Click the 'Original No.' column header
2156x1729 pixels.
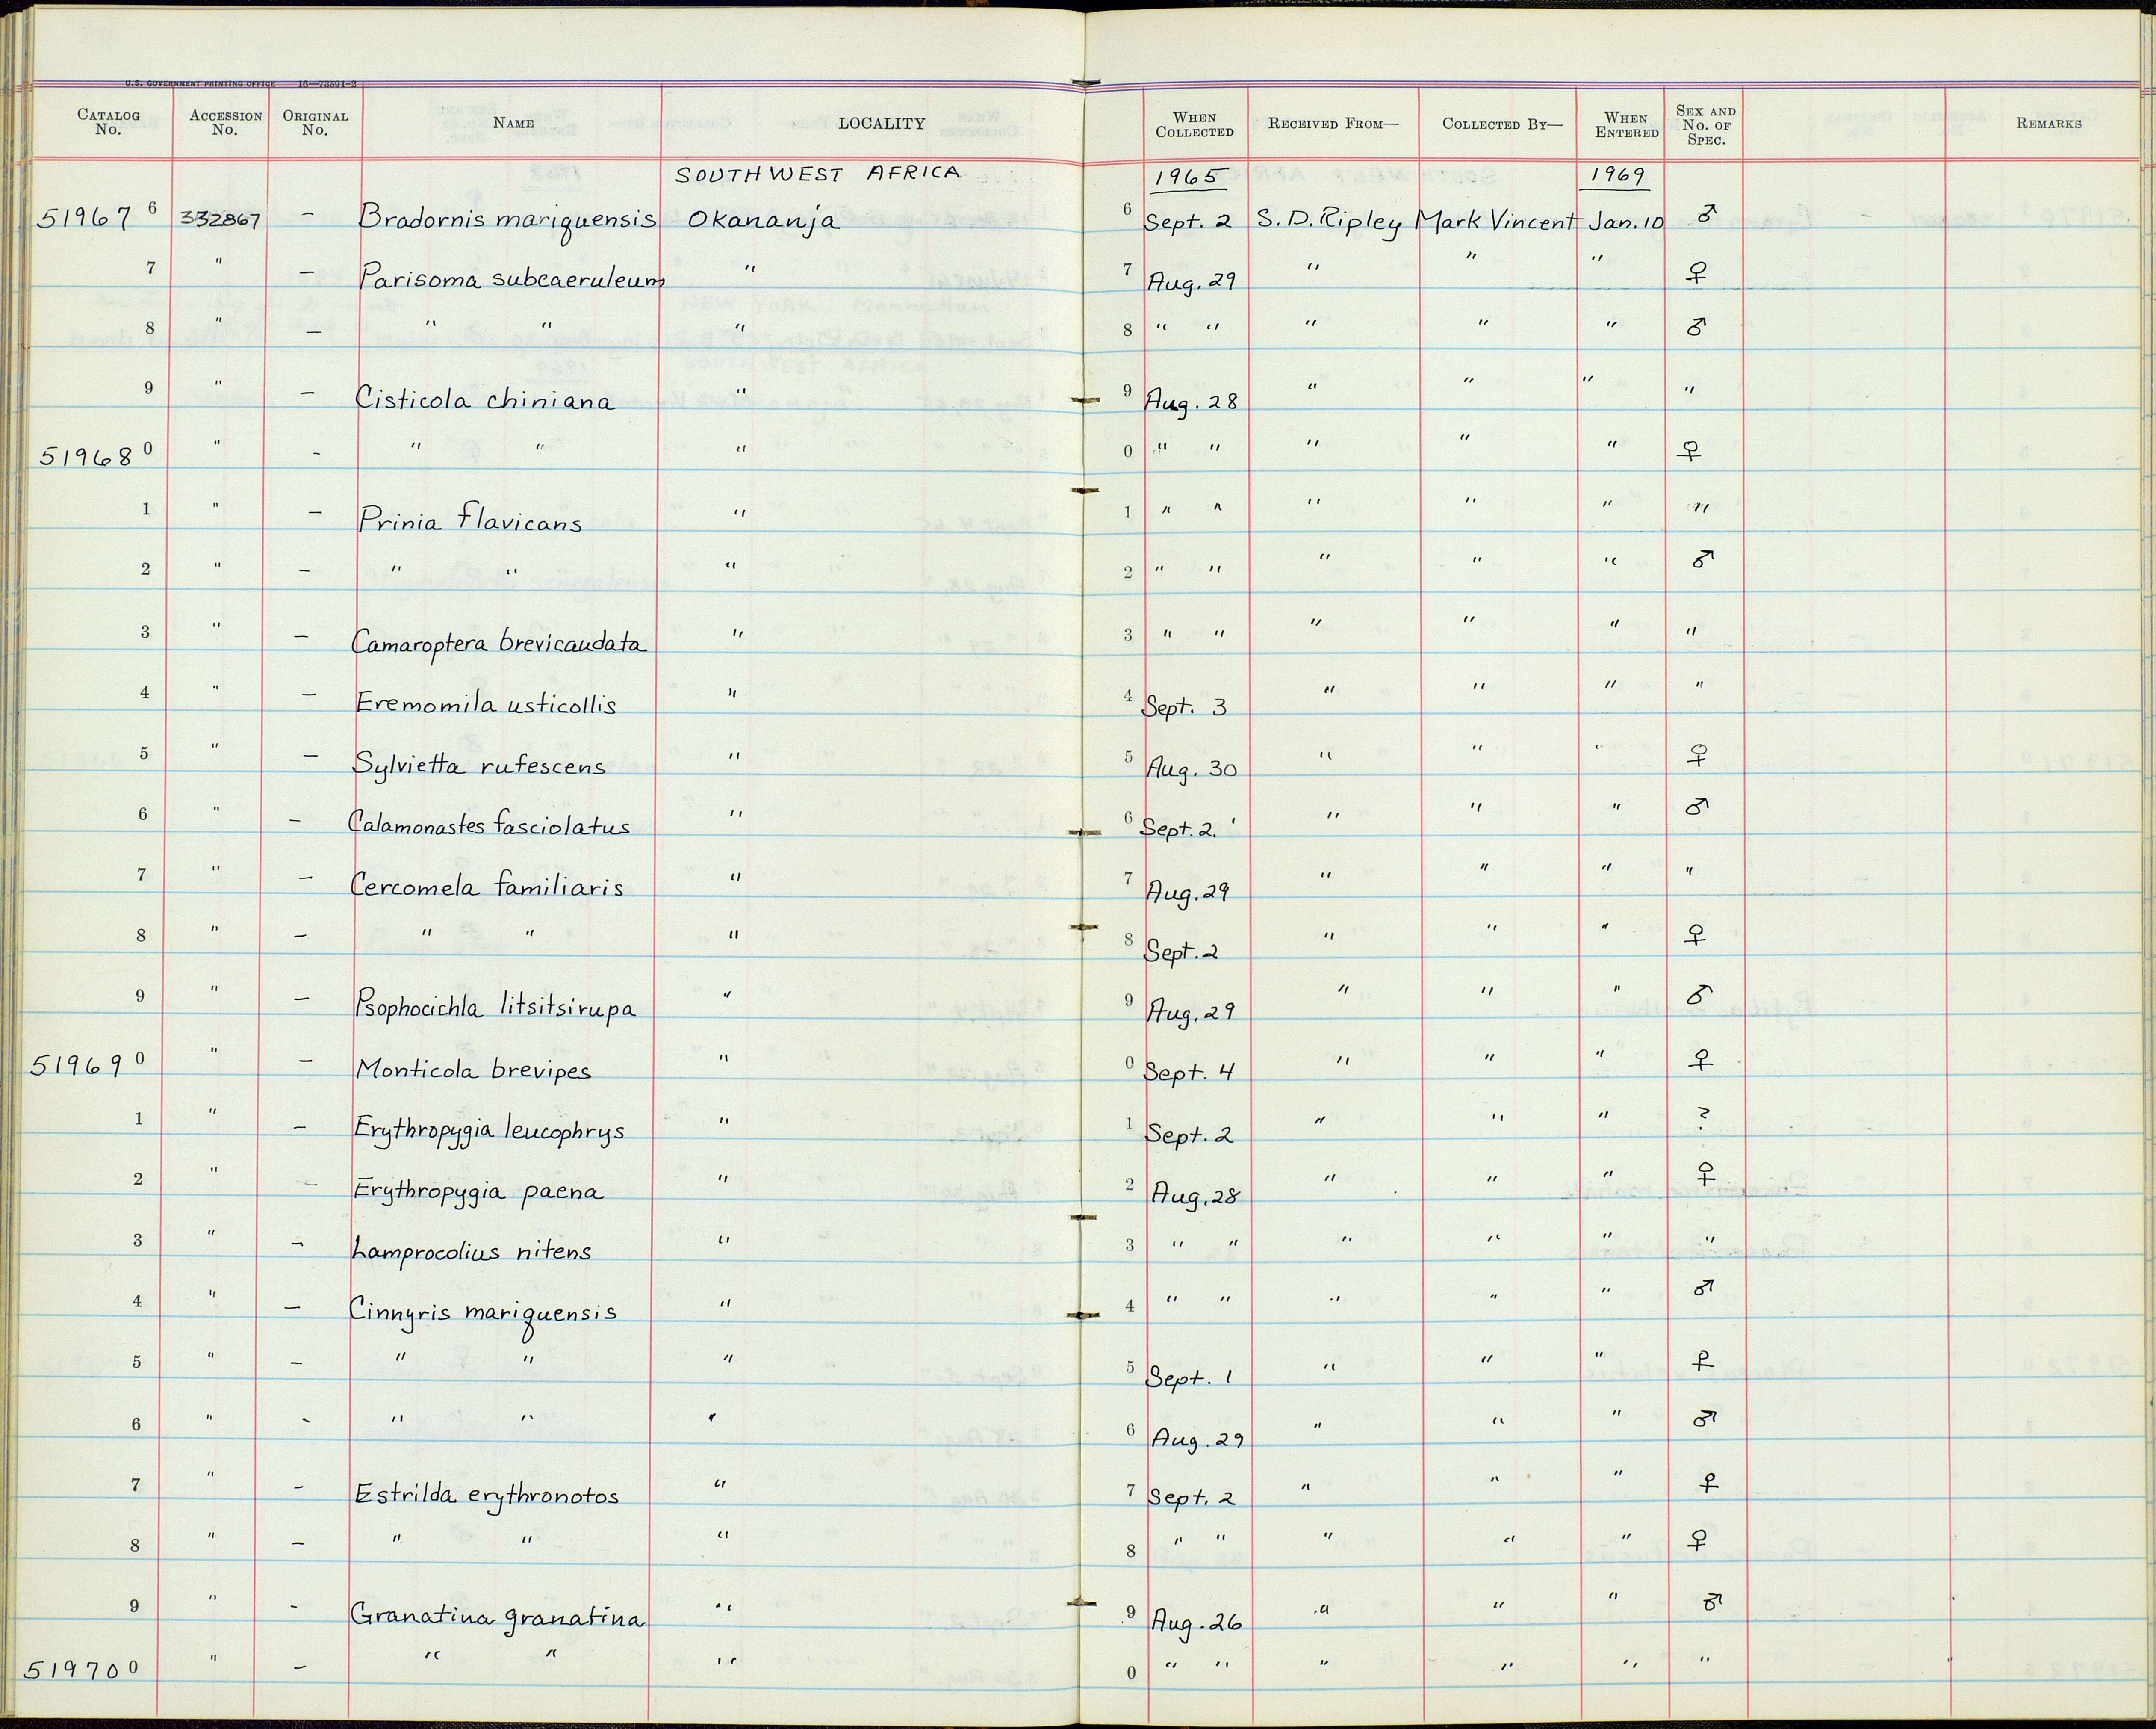pos(315,122)
